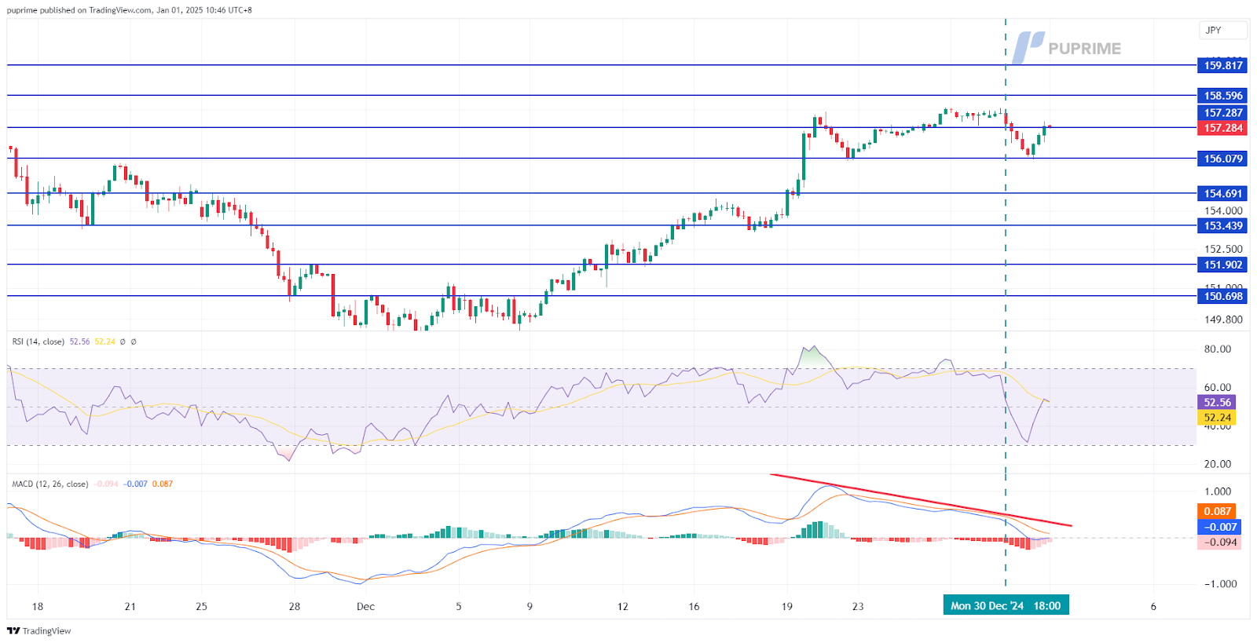Viewport: 1257px width, 643px height.
Task: Click the 149.800 price axis value
Action: pyautogui.click(x=1223, y=320)
